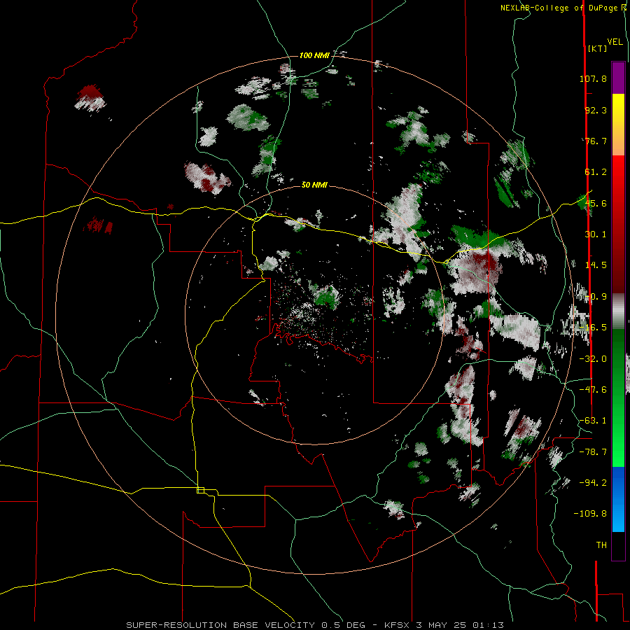Click the 92.3 velocity scale value
Image resolution: width=630 pixels, height=630 pixels.
pos(596,110)
